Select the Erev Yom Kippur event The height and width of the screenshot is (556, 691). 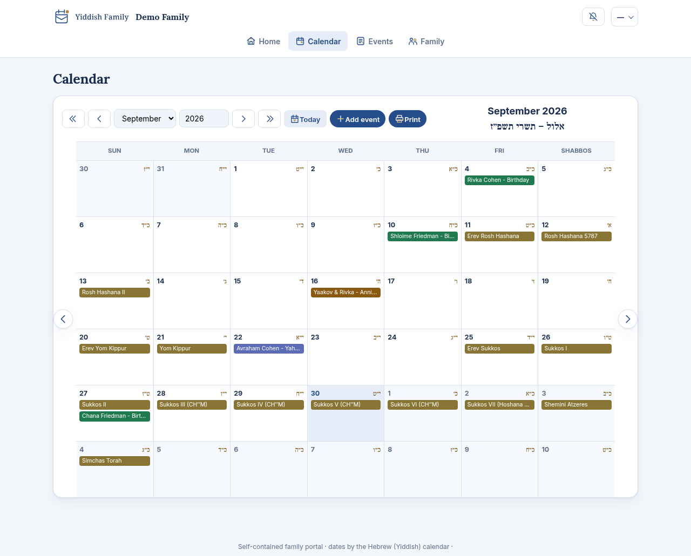[114, 349]
